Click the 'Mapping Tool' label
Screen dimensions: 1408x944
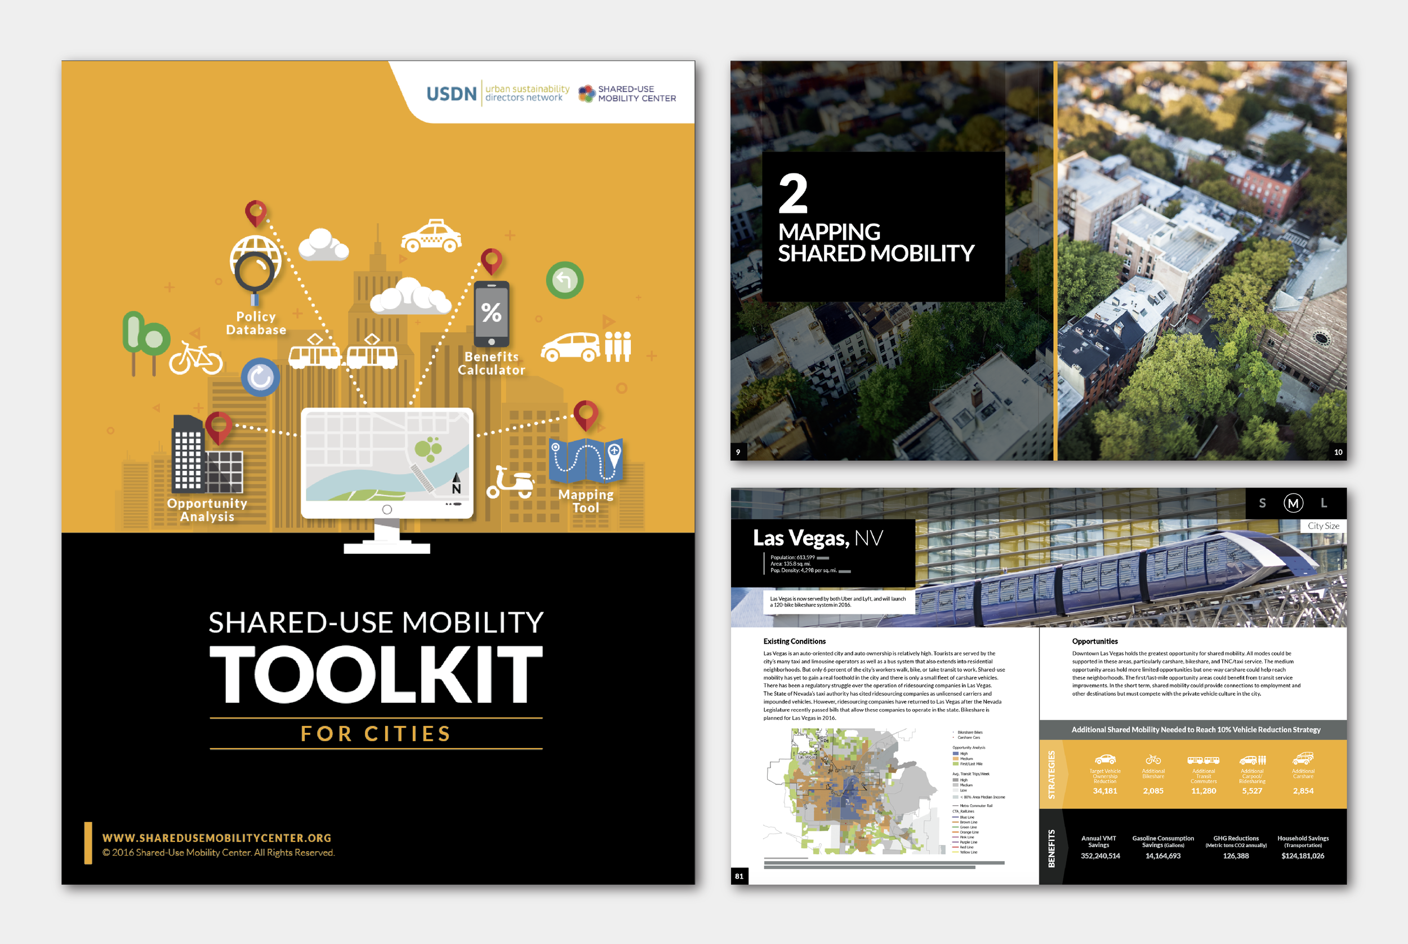586,500
